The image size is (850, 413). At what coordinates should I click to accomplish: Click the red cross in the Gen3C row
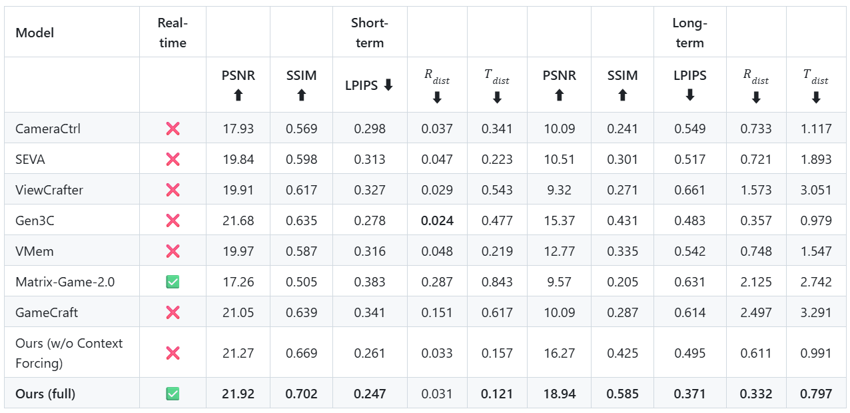click(x=173, y=220)
